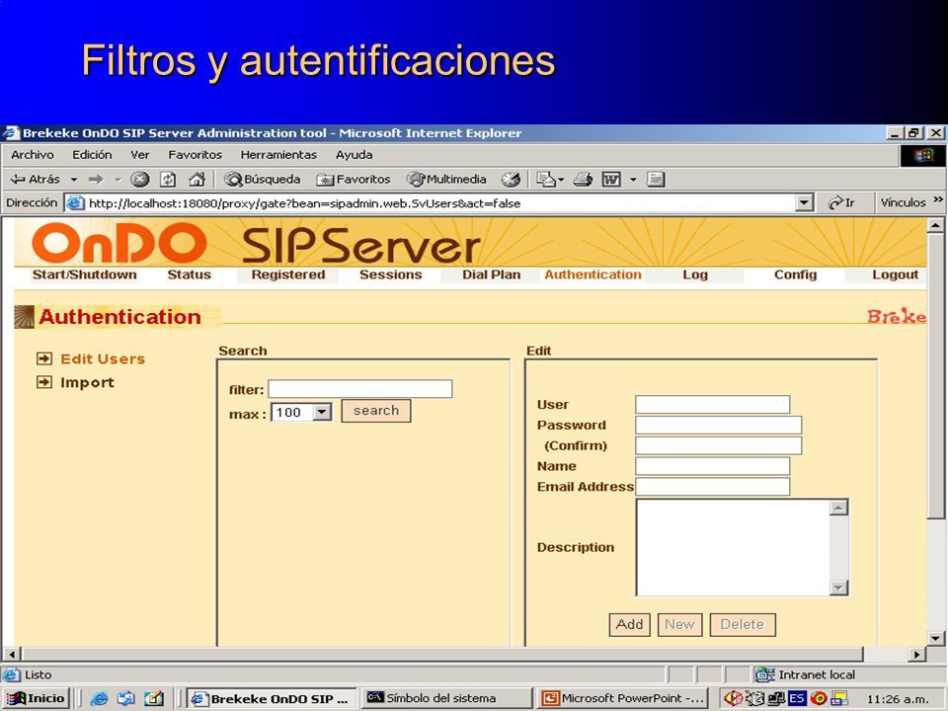Open the Log tab

[695, 275]
